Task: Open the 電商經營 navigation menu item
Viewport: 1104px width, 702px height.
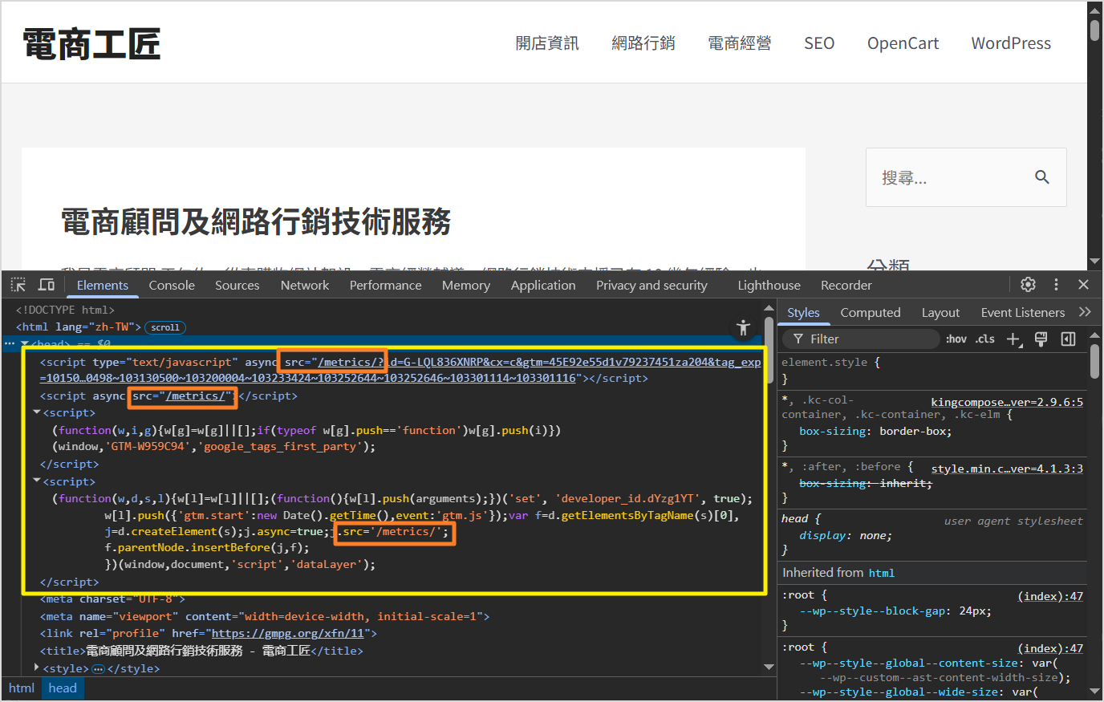Action: 740,43
